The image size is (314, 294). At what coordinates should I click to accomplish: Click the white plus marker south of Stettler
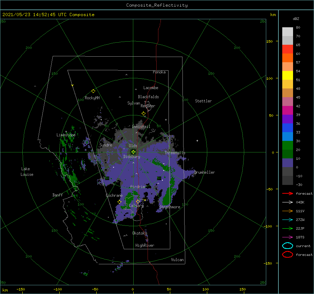click(x=197, y=141)
